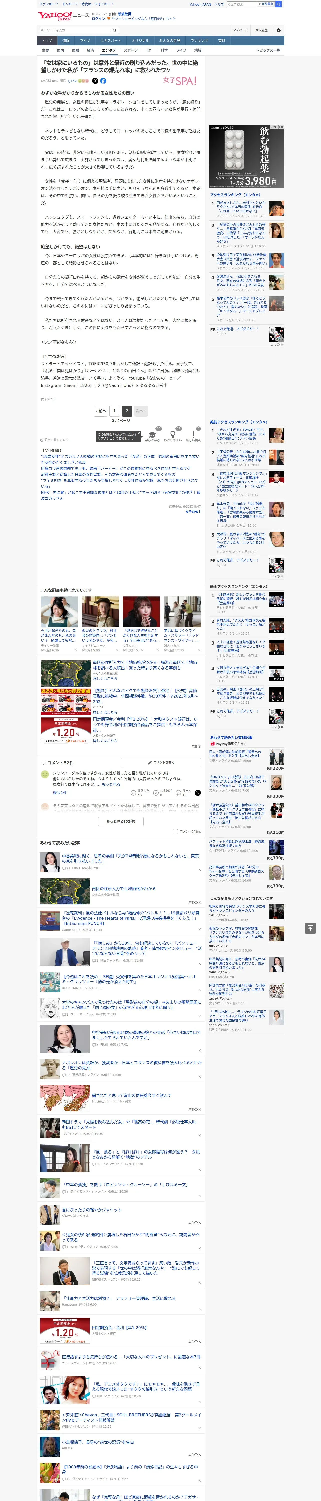Screen dimensions: 321x1501
Task: Open the 中谷美紀に聞く article thumbnail
Action: [x=49, y=861]
